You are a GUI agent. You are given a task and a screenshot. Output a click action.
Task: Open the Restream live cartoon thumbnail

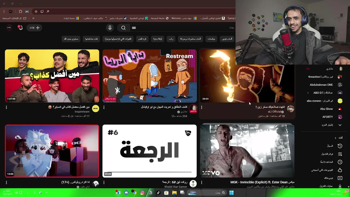click(150, 76)
